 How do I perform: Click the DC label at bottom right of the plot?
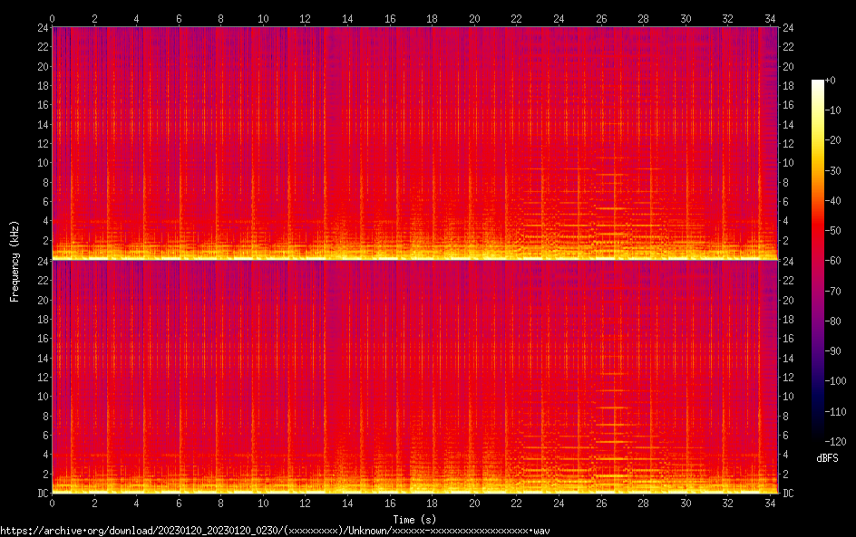788,493
